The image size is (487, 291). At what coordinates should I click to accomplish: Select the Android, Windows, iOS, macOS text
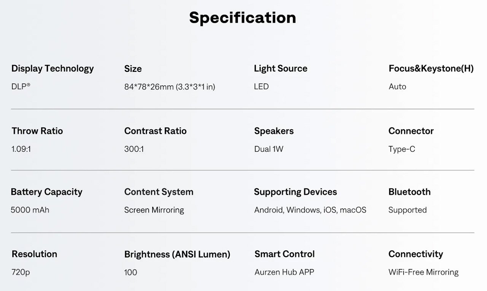point(310,210)
